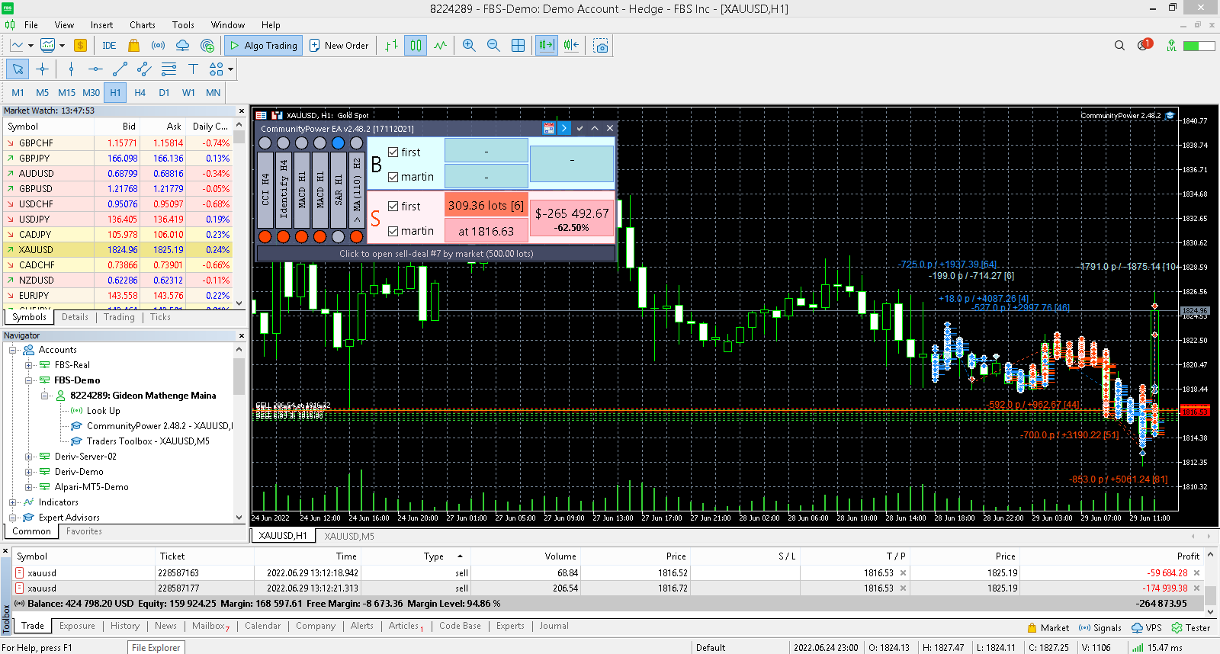This screenshot has width=1220, height=654.
Task: Select the M15 timeframe button
Action: coord(66,93)
